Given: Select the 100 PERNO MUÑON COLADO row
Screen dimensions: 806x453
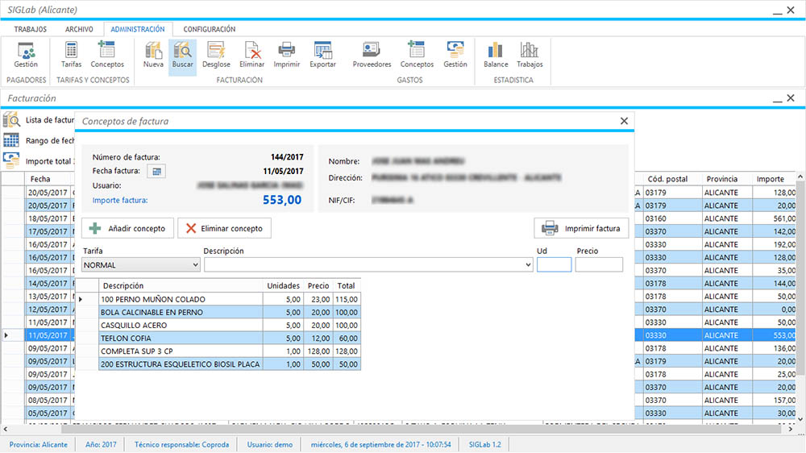Looking at the screenshot, I should (219, 299).
